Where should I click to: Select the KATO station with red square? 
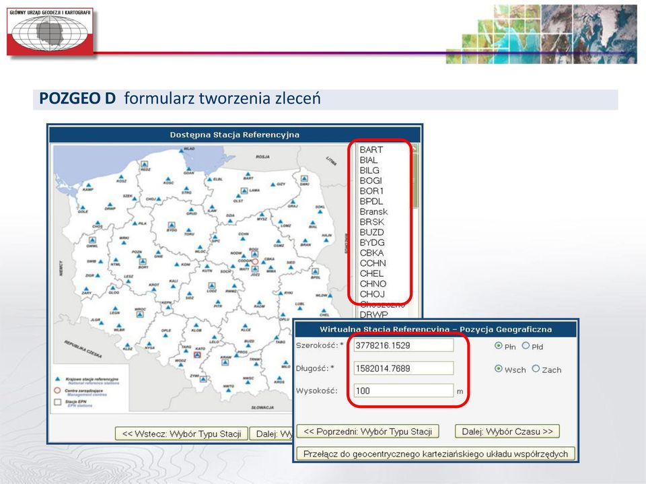(x=197, y=355)
